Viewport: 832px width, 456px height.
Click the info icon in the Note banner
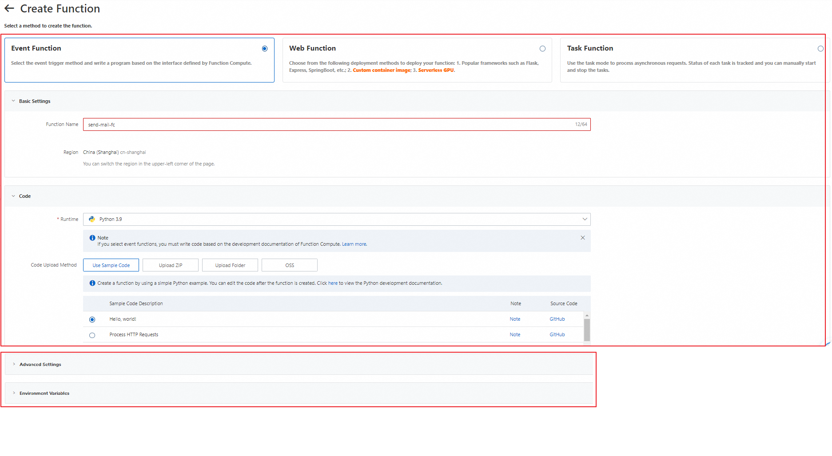93,237
